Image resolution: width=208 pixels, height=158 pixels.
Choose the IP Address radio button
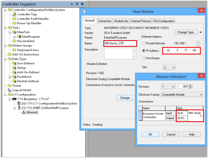[144, 51]
